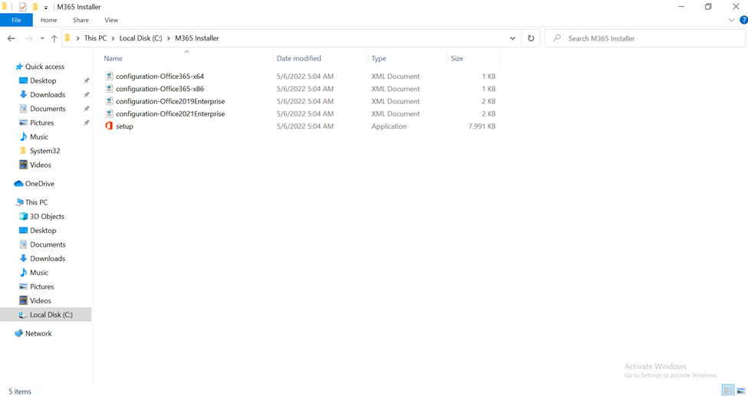
Task: Open Pictures under This PC
Action: click(42, 286)
